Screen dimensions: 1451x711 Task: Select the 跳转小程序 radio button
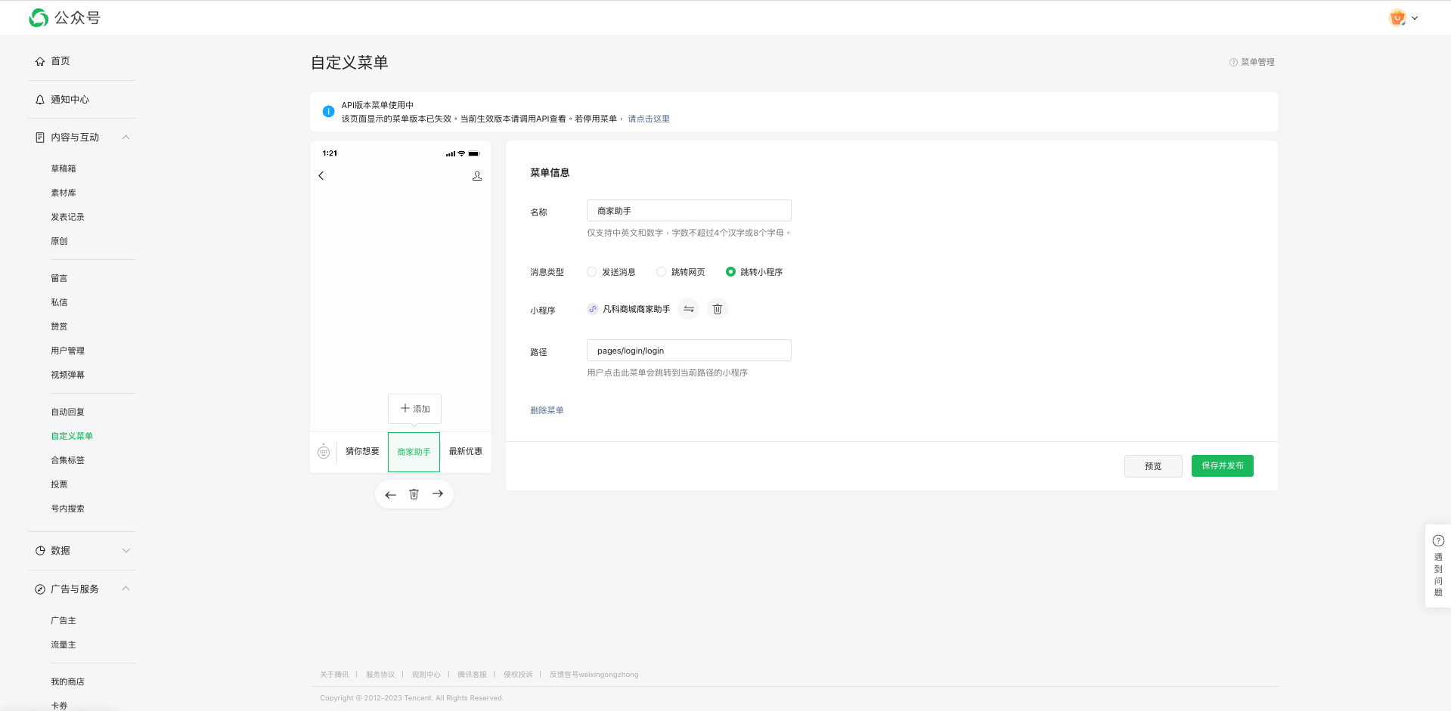tap(730, 272)
